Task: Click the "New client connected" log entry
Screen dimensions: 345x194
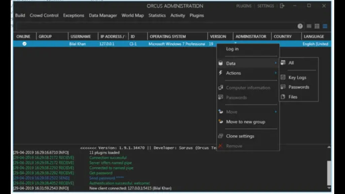Action: (130, 188)
